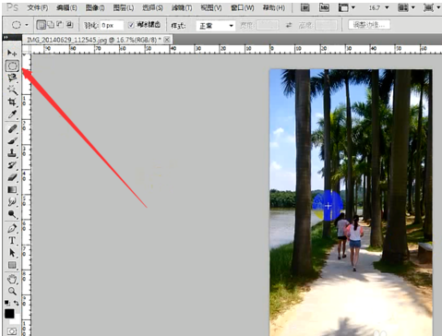Image resolution: width=442 pixels, height=336 pixels.
Task: Swap foreground and background colors
Action: coord(17,303)
